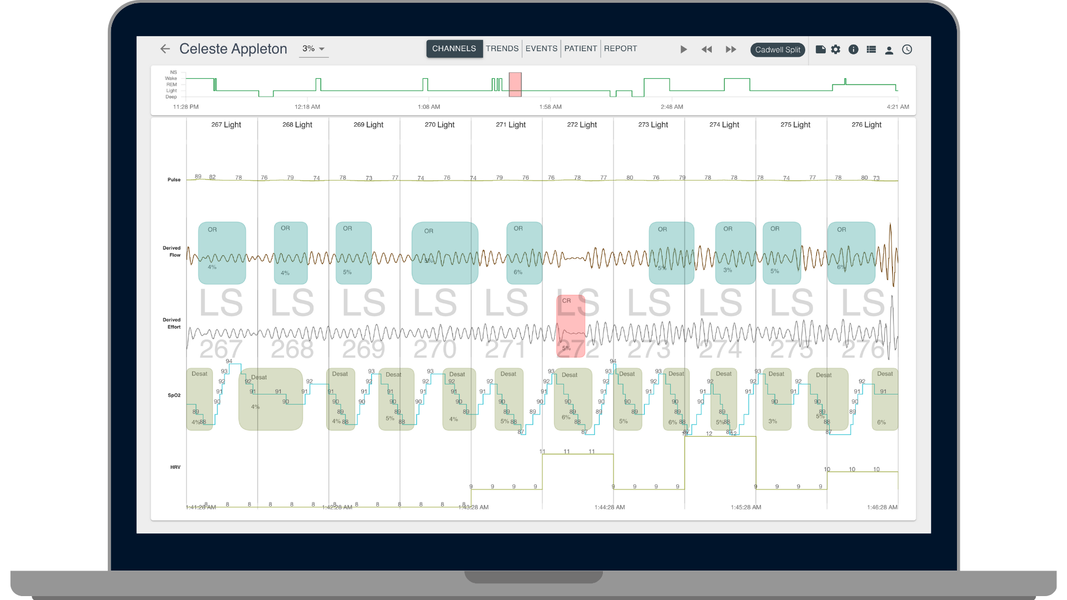The image size is (1067, 600).
Task: Click the 270 Light epoch header
Action: coord(439,125)
